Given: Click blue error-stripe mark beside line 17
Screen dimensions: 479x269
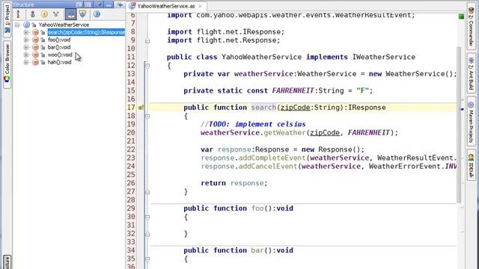Looking at the screenshot, I should pyautogui.click(x=463, y=109).
